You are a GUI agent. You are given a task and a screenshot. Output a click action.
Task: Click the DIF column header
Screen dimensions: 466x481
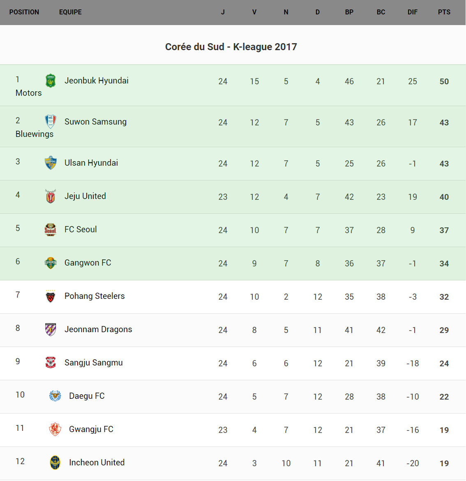(413, 12)
